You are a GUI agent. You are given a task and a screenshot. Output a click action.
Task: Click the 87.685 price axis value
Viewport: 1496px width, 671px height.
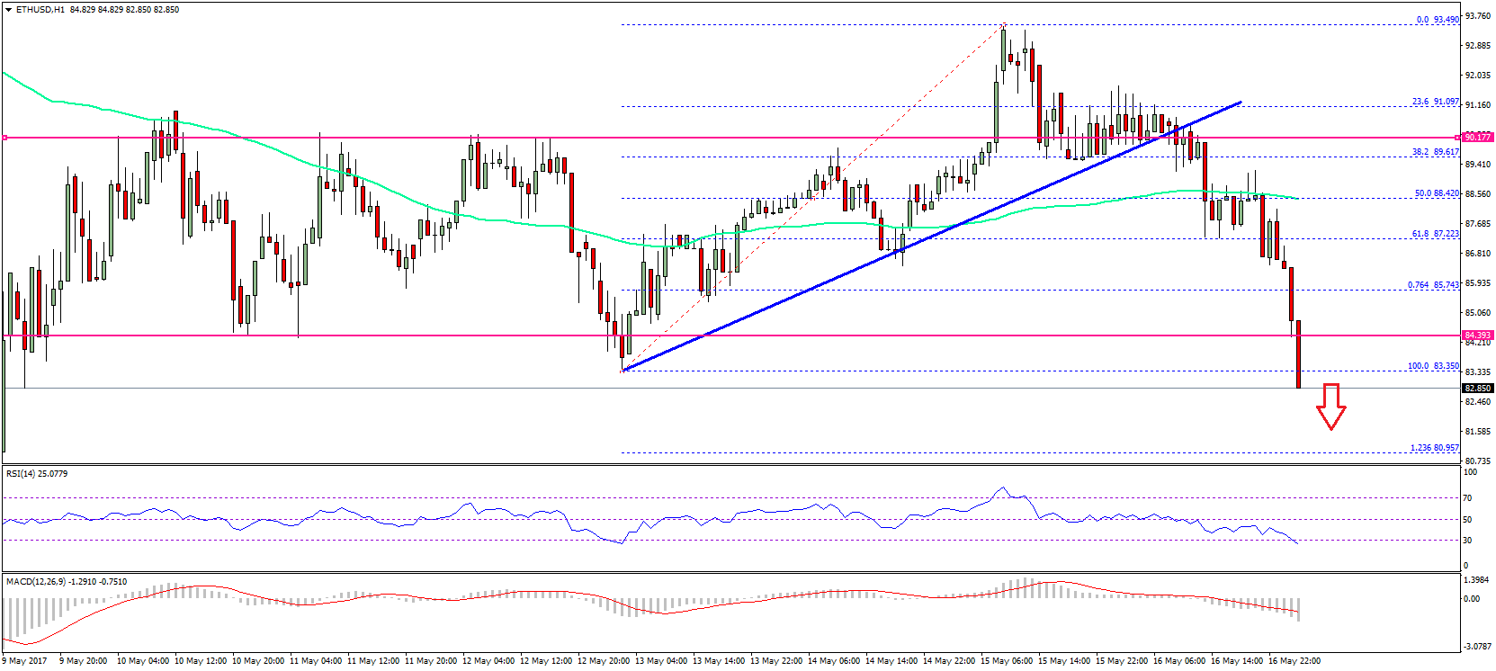1478,224
